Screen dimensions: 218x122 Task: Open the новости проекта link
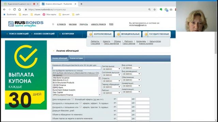98,24
